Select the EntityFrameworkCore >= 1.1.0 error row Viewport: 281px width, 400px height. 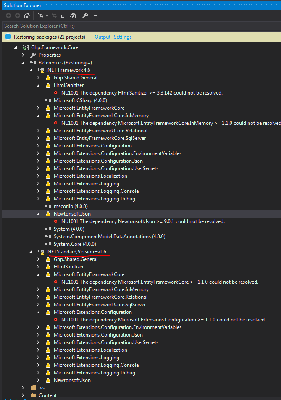160,282
